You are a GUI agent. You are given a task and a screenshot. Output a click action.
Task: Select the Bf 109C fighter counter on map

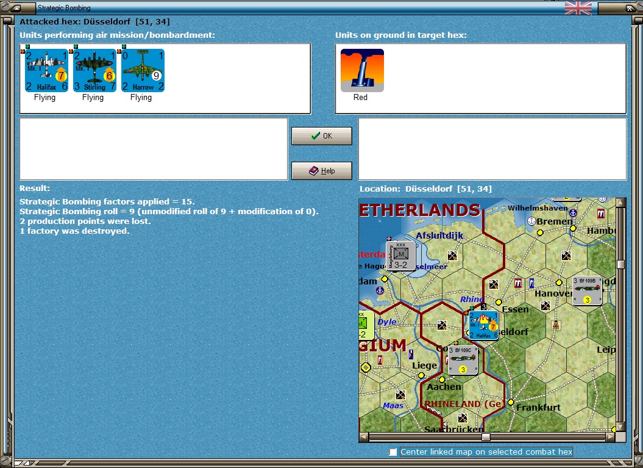click(x=463, y=361)
